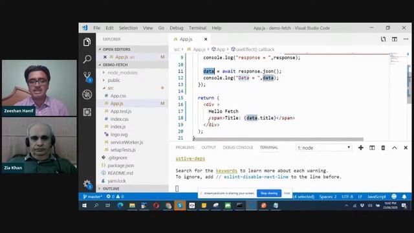The width and height of the screenshot is (414, 233).
Task: Open index.css file
Action: [x=119, y=119]
